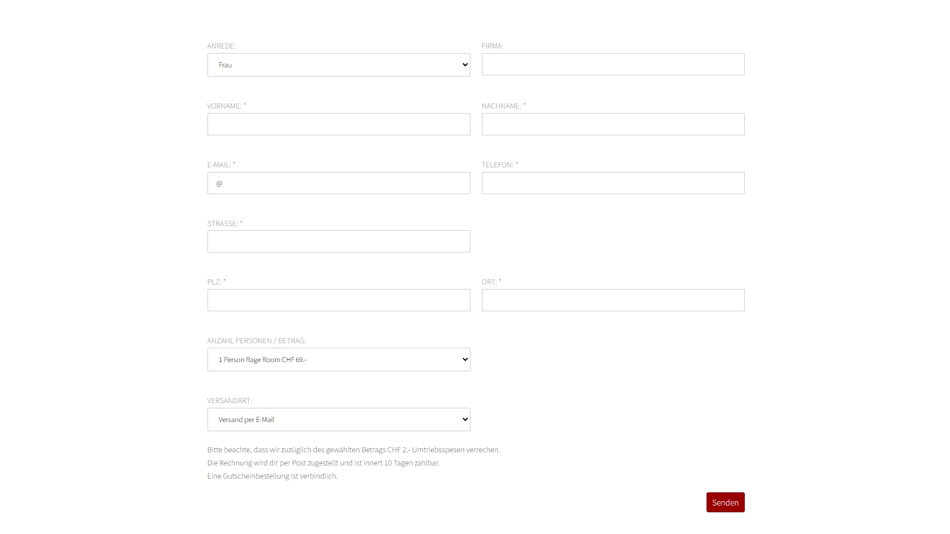Click the chevron arrow of Versandart select
This screenshot has height=534, width=950.
(465, 419)
